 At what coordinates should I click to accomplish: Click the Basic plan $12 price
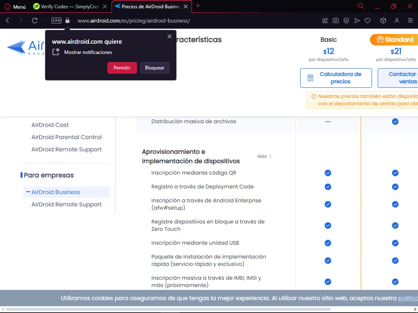[329, 51]
